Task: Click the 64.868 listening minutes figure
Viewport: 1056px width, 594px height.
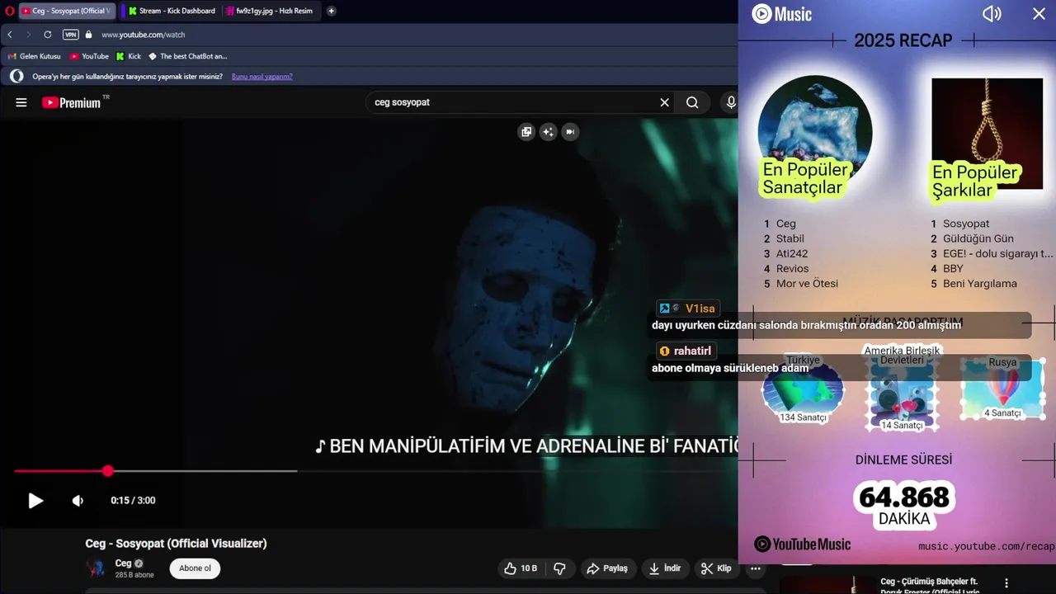Action: 904,497
